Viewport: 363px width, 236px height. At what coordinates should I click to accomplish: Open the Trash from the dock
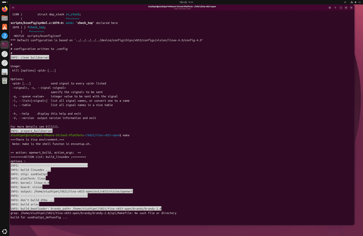pos(5,81)
